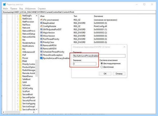Click the Значение column header

pos(98,16)
